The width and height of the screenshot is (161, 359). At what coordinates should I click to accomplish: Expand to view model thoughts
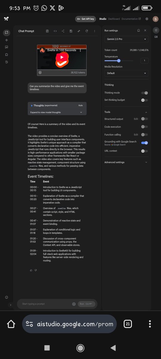pyautogui.click(x=57, y=112)
